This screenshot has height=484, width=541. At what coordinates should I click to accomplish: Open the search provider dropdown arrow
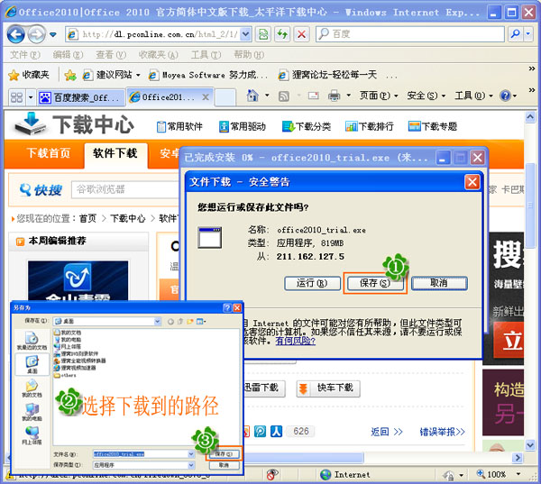pyautogui.click(x=528, y=34)
